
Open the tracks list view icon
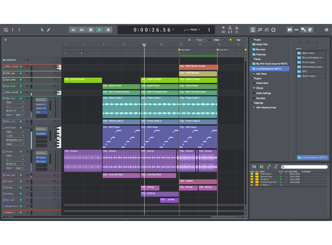(253, 30)
